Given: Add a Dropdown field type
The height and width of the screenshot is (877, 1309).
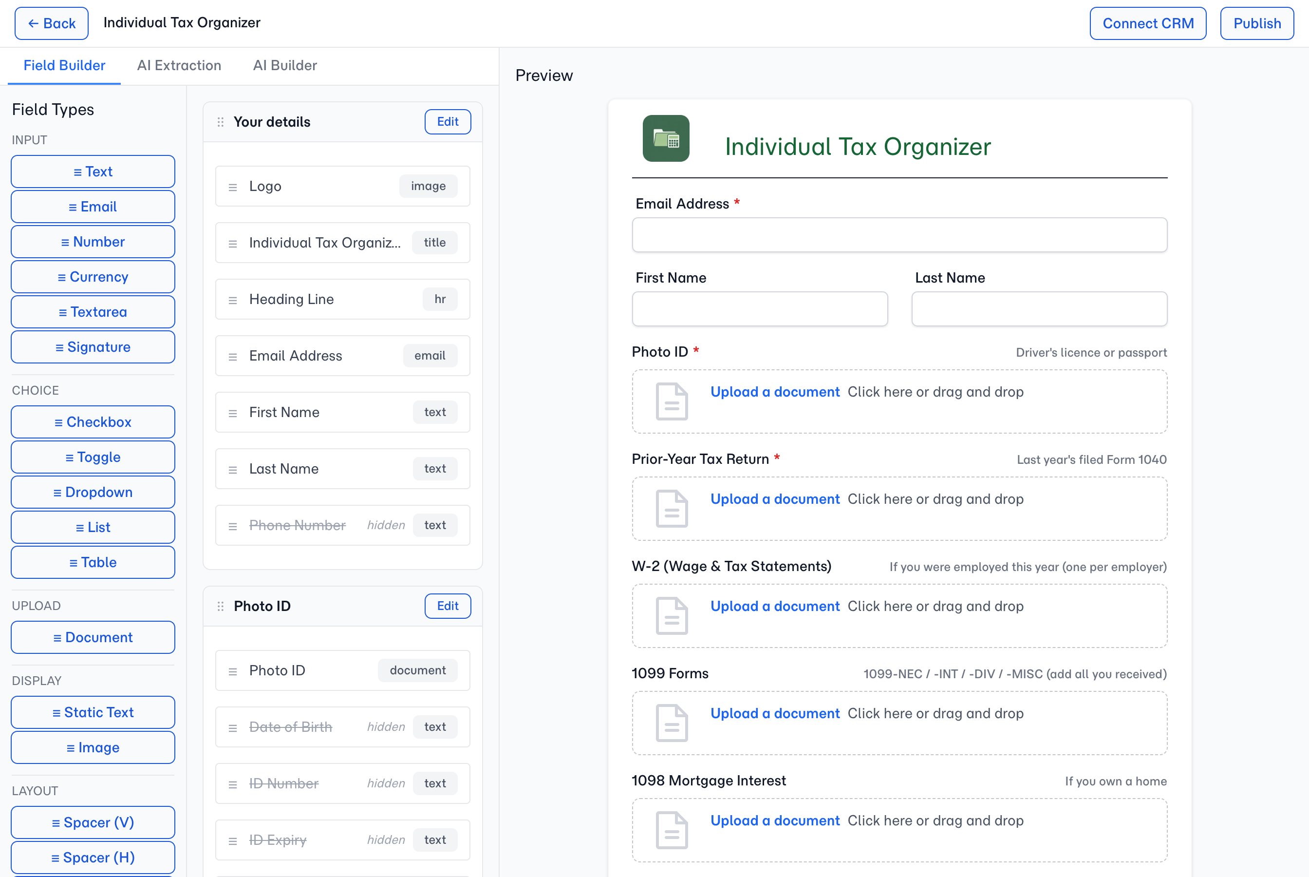Looking at the screenshot, I should 93,492.
